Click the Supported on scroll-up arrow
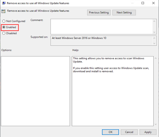This screenshot has width=159, height=137. click(x=154, y=38)
